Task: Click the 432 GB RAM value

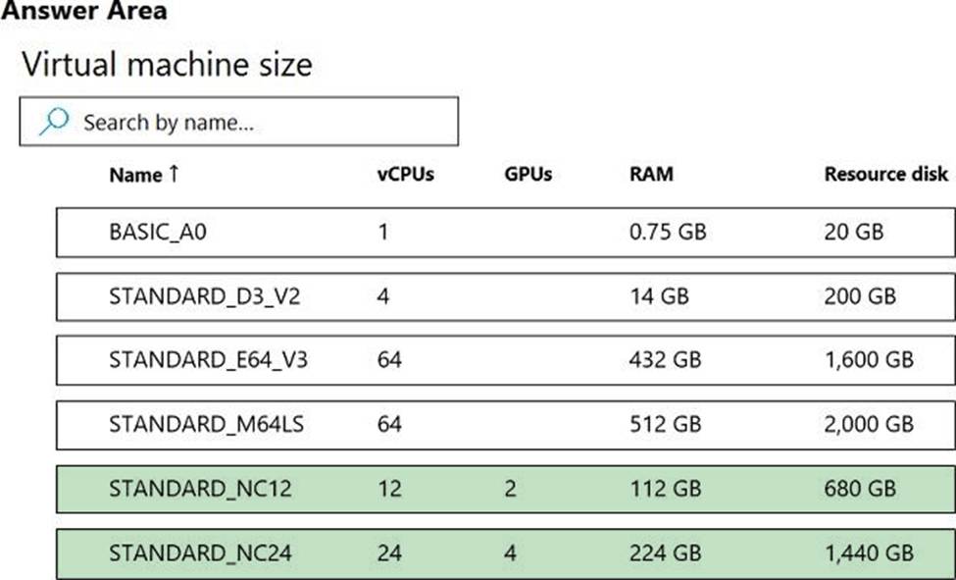Action: [665, 359]
